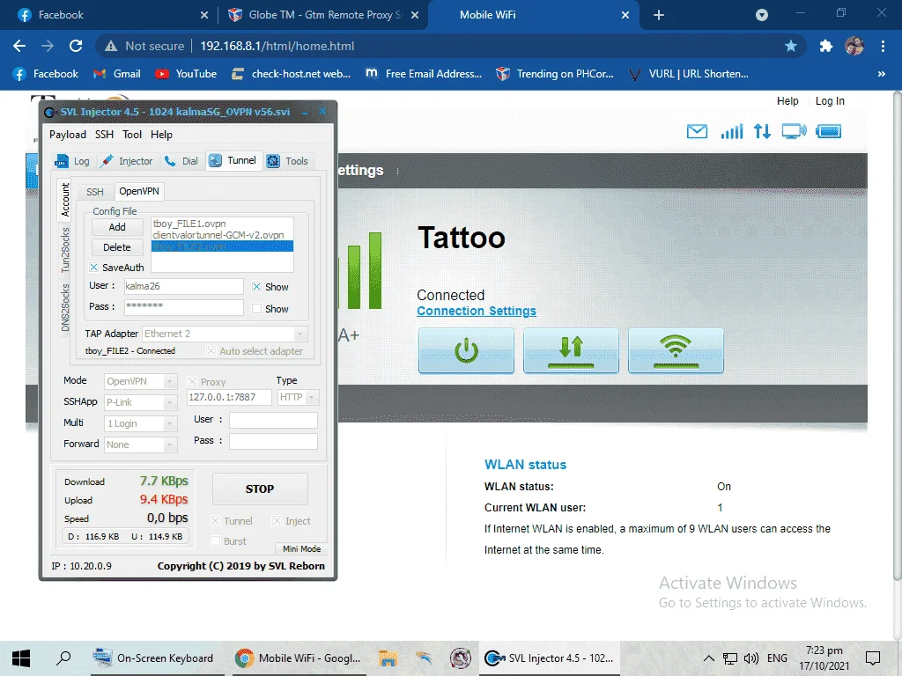Toggle Proxy checkbox

(x=193, y=382)
